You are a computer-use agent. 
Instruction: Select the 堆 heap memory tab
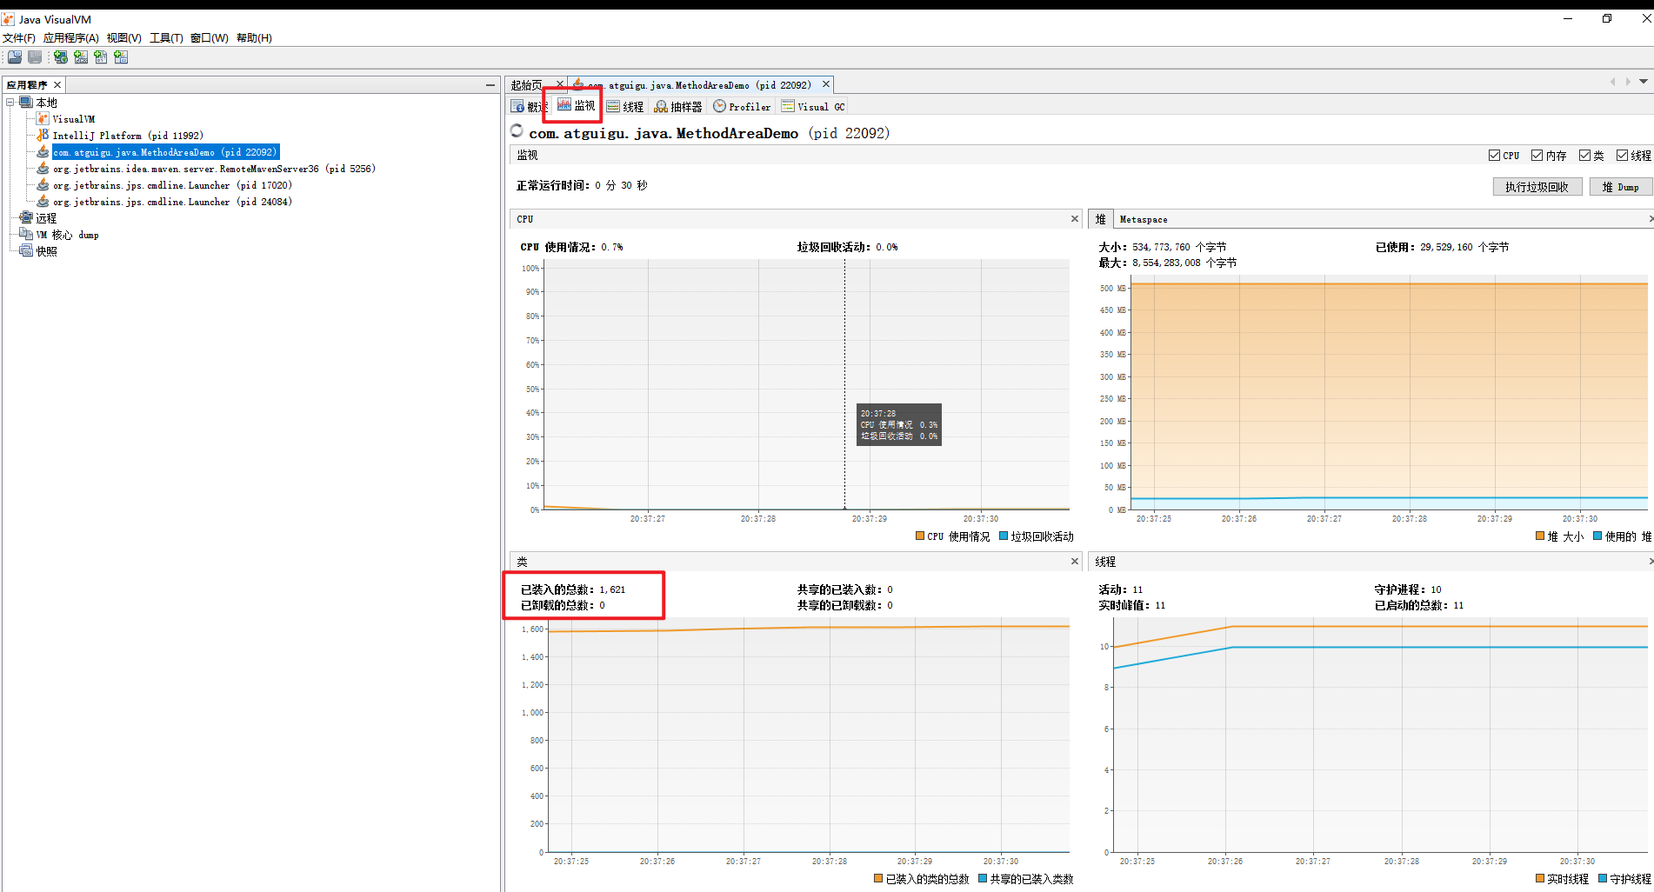point(1100,219)
